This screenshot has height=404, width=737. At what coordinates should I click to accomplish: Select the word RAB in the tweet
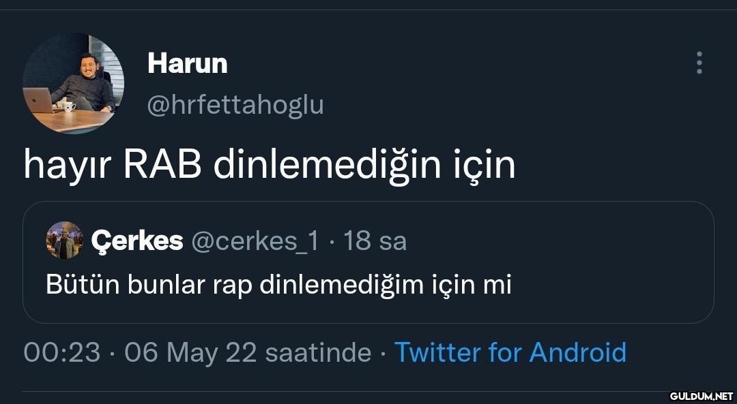click(162, 164)
